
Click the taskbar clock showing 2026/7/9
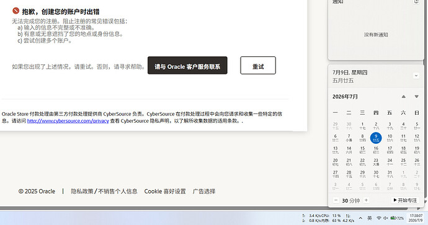coord(416,218)
